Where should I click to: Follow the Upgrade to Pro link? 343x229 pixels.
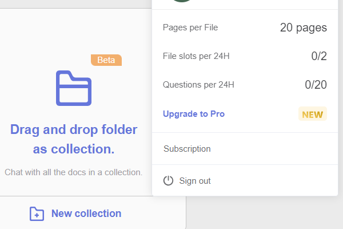pyautogui.click(x=194, y=114)
